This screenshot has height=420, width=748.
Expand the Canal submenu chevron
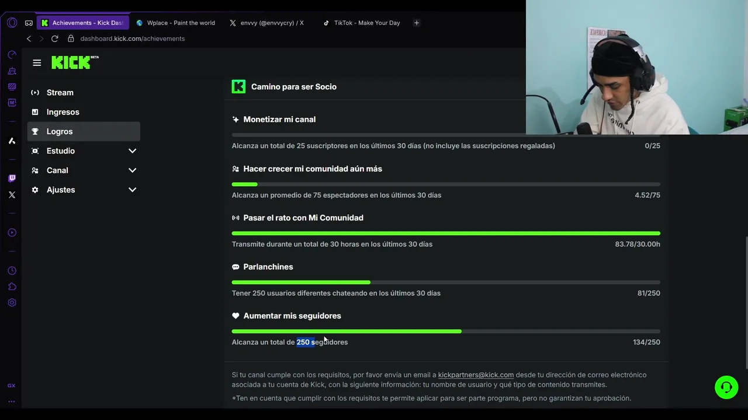click(132, 170)
